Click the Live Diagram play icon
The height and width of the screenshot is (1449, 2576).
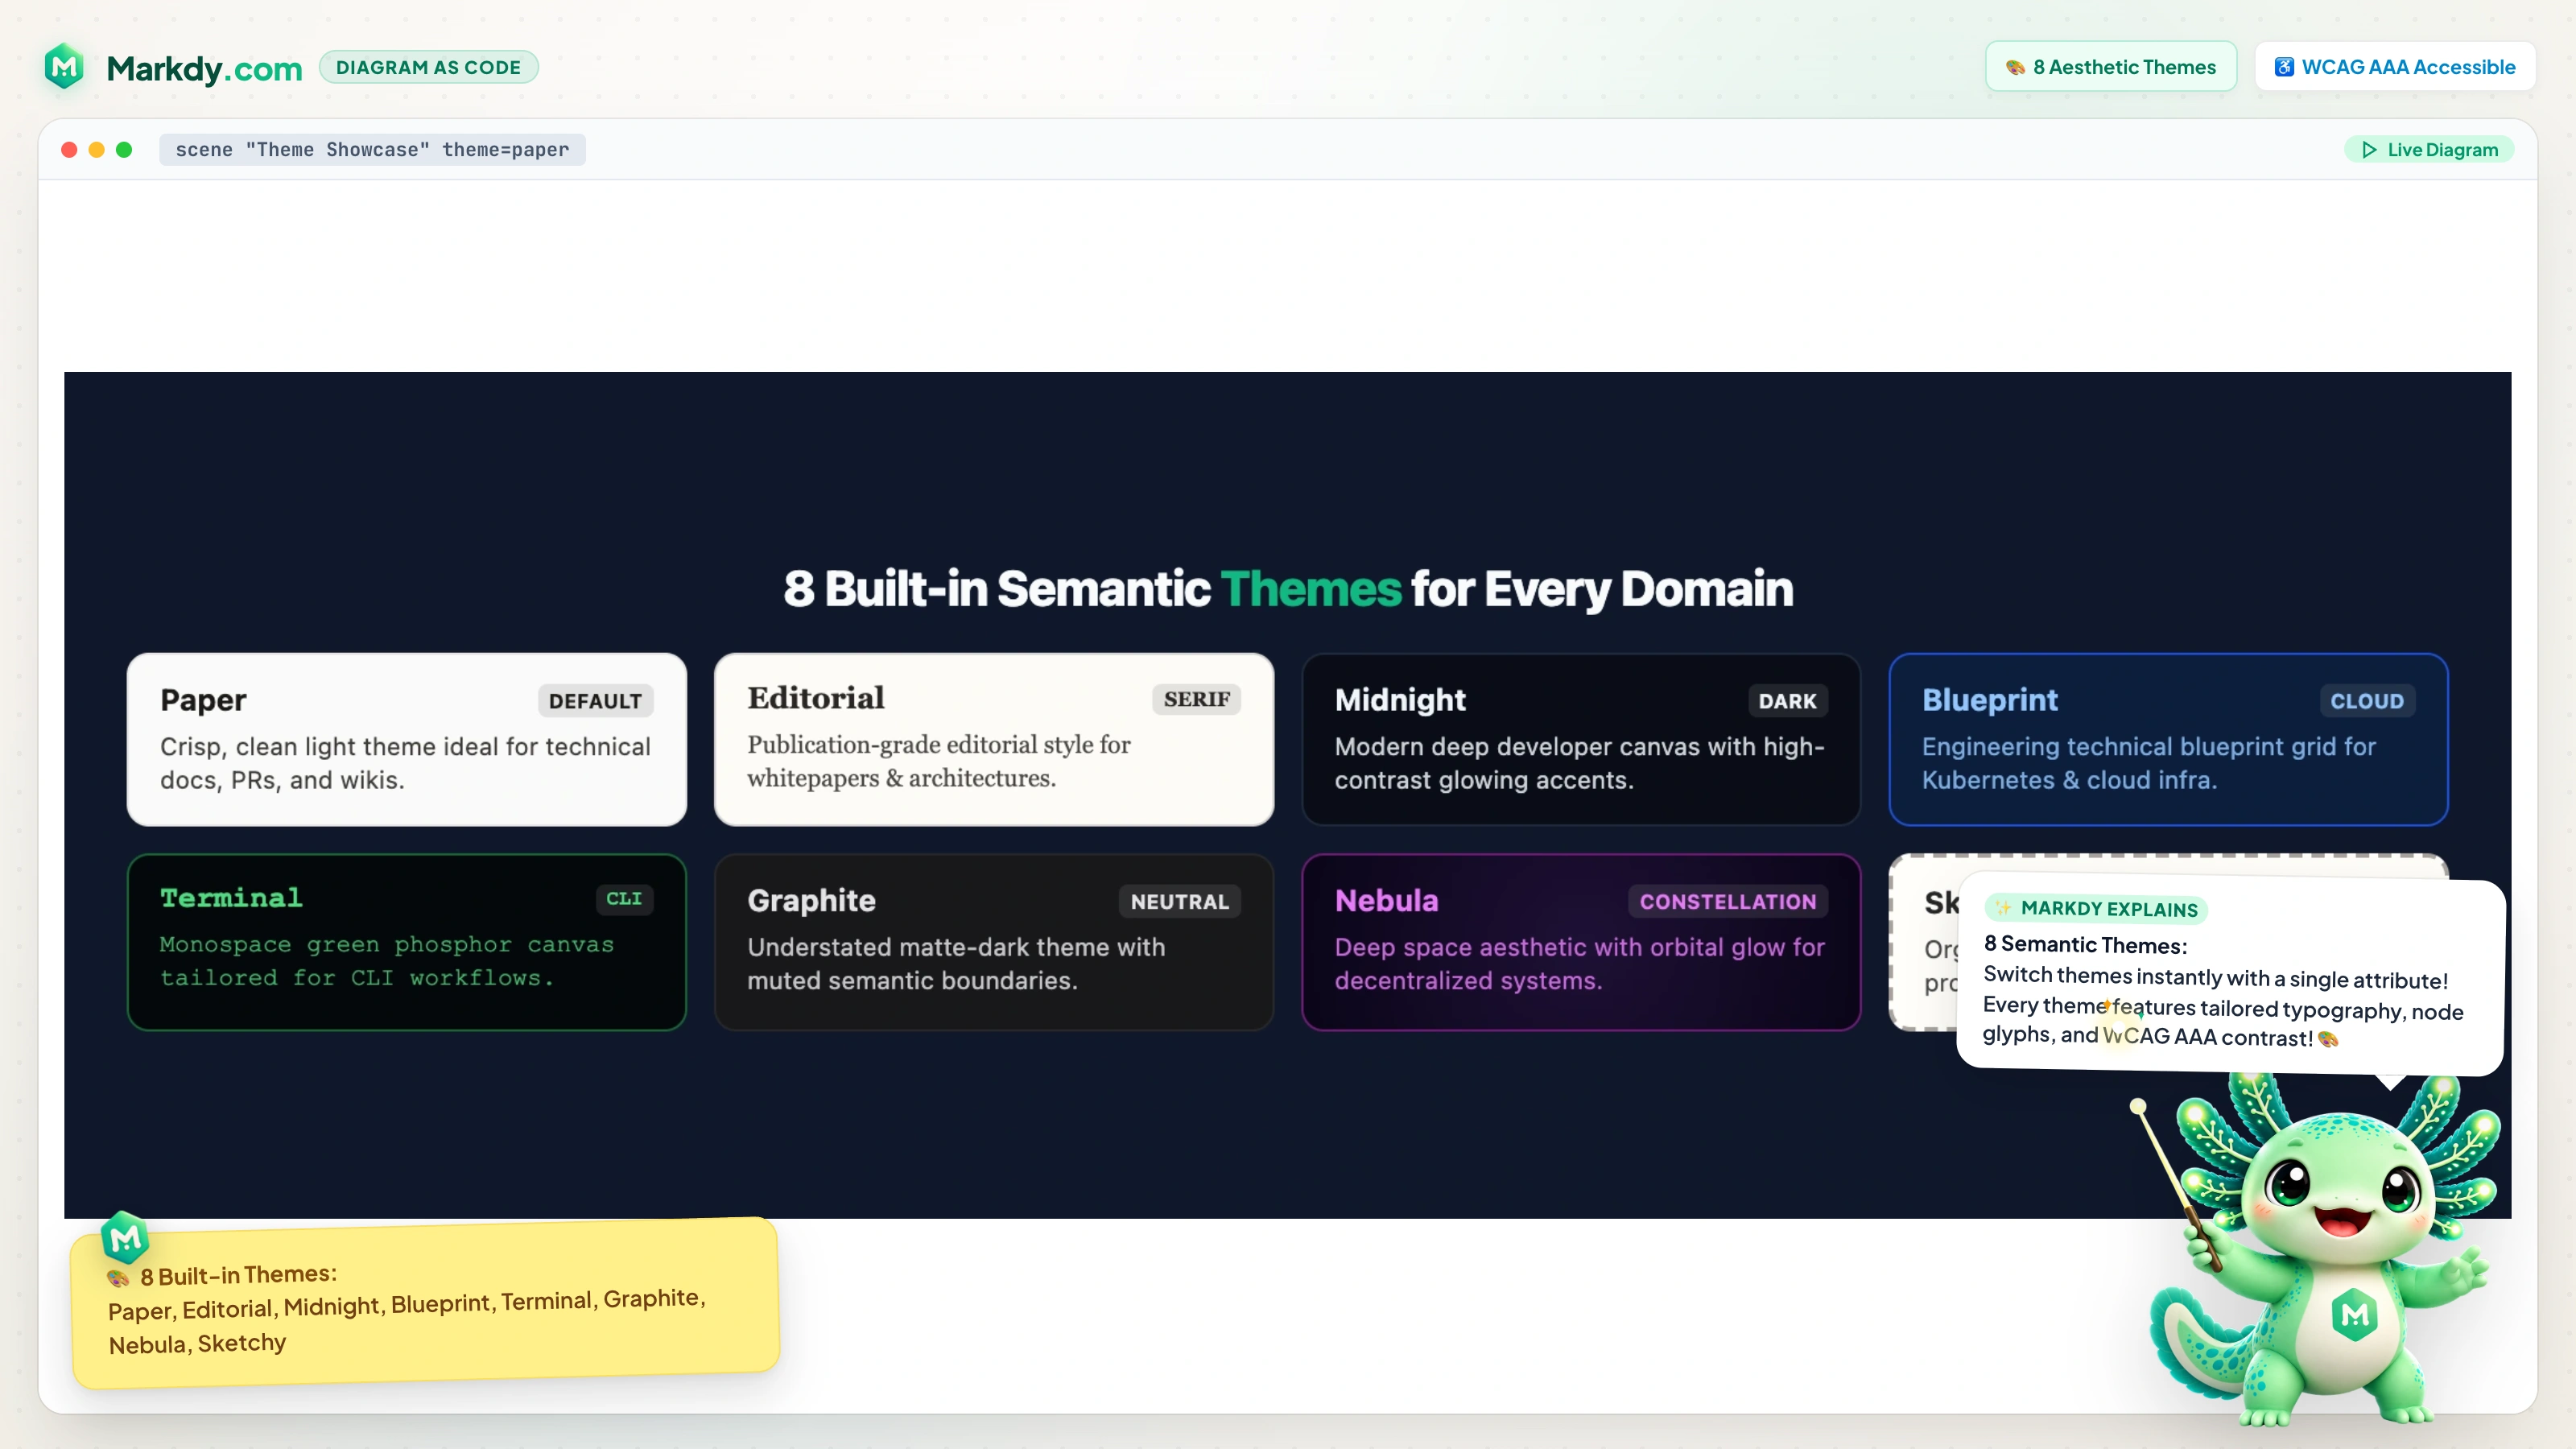(x=2369, y=150)
